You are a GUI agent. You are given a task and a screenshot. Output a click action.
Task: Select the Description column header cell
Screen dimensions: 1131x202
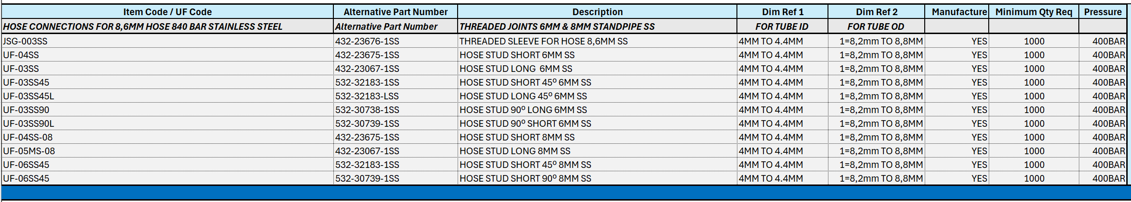(597, 12)
